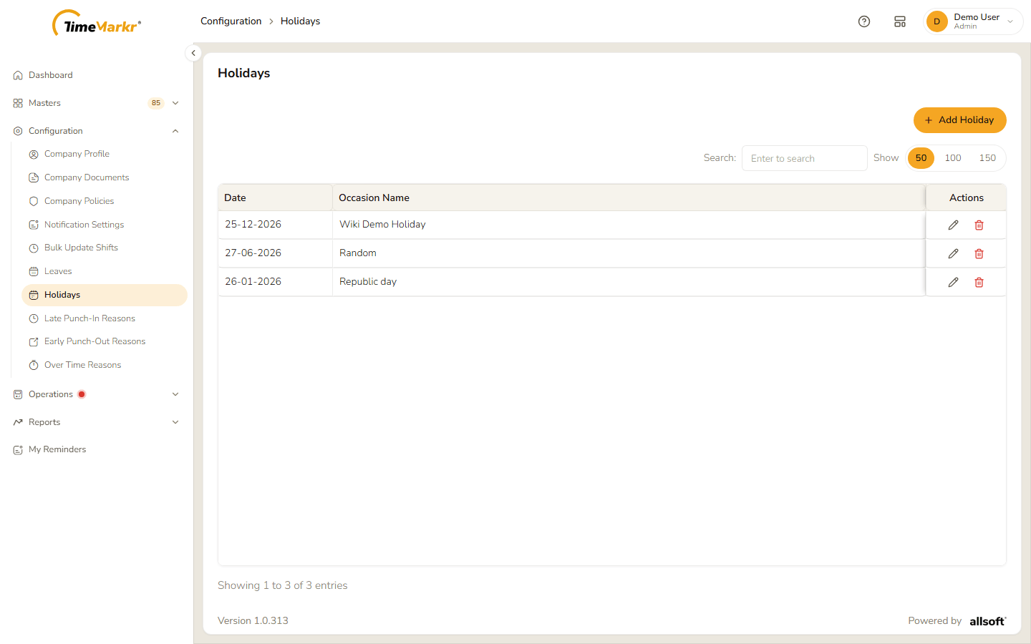Click the 85 badge next to Masters
The image size is (1031, 644).
[156, 103]
